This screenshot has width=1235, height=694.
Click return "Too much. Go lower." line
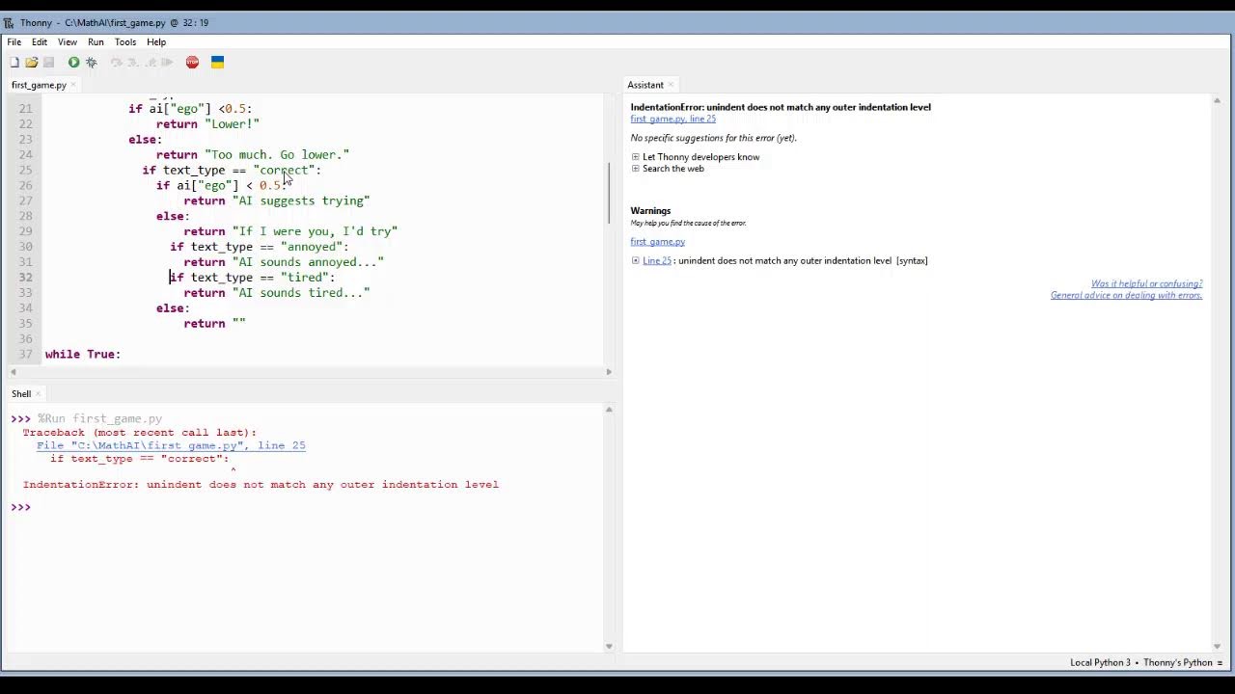pyautogui.click(x=253, y=155)
